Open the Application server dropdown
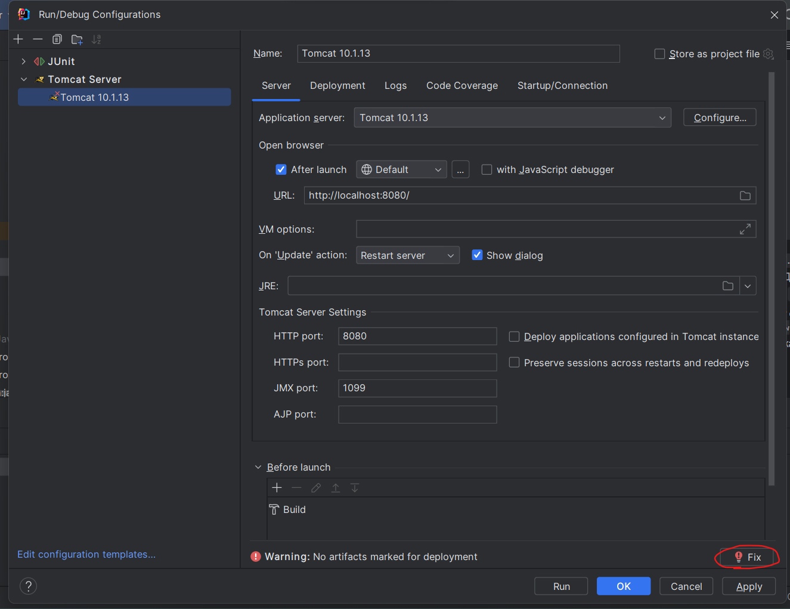The image size is (790, 609). [x=513, y=118]
